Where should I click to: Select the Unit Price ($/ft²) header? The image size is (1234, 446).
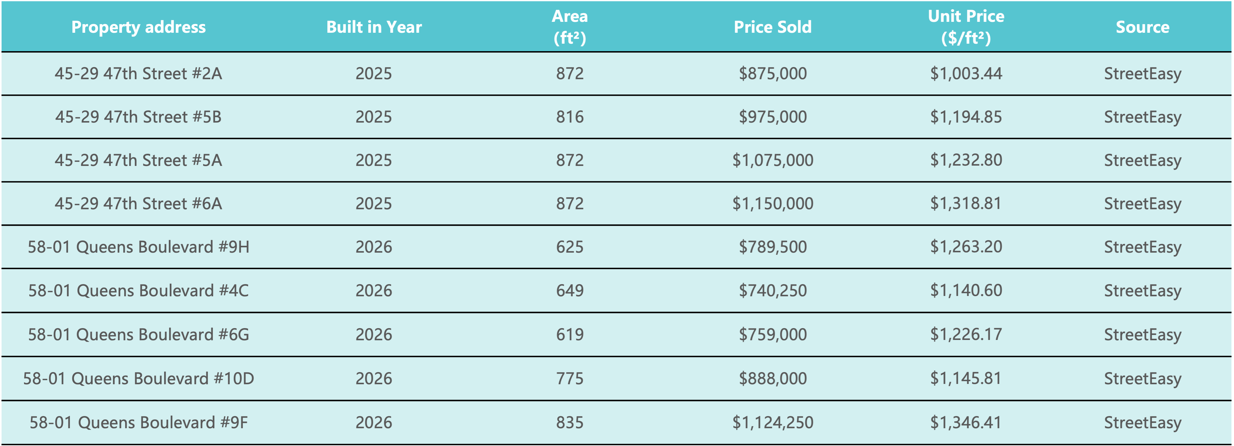966,27
